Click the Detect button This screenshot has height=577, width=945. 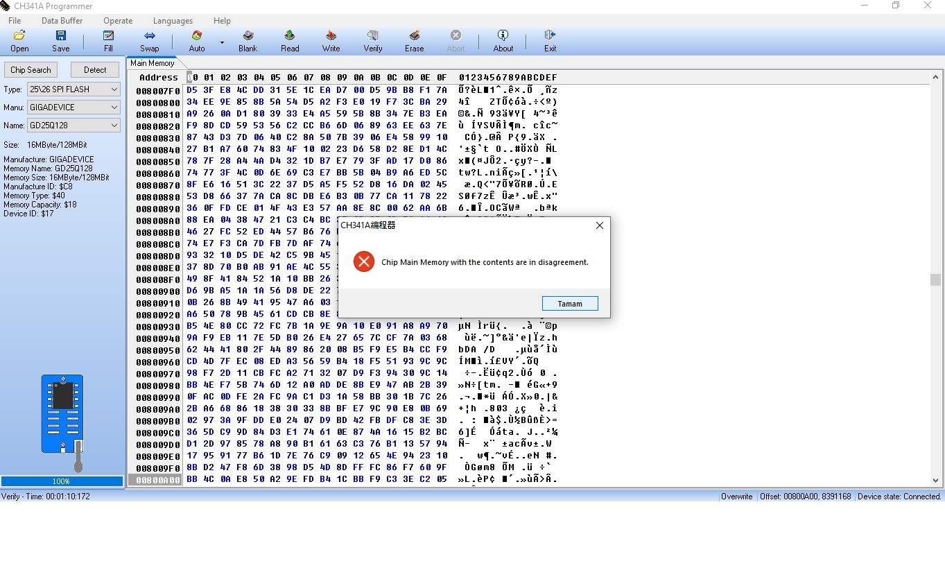tap(95, 70)
